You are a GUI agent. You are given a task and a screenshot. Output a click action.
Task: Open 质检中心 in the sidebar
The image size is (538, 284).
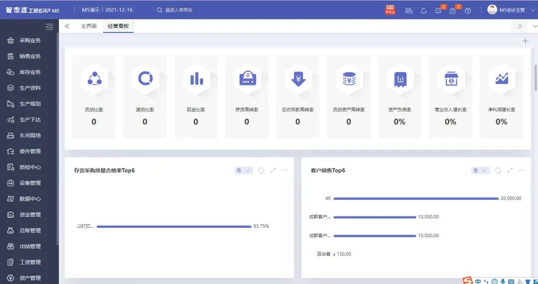pos(30,167)
